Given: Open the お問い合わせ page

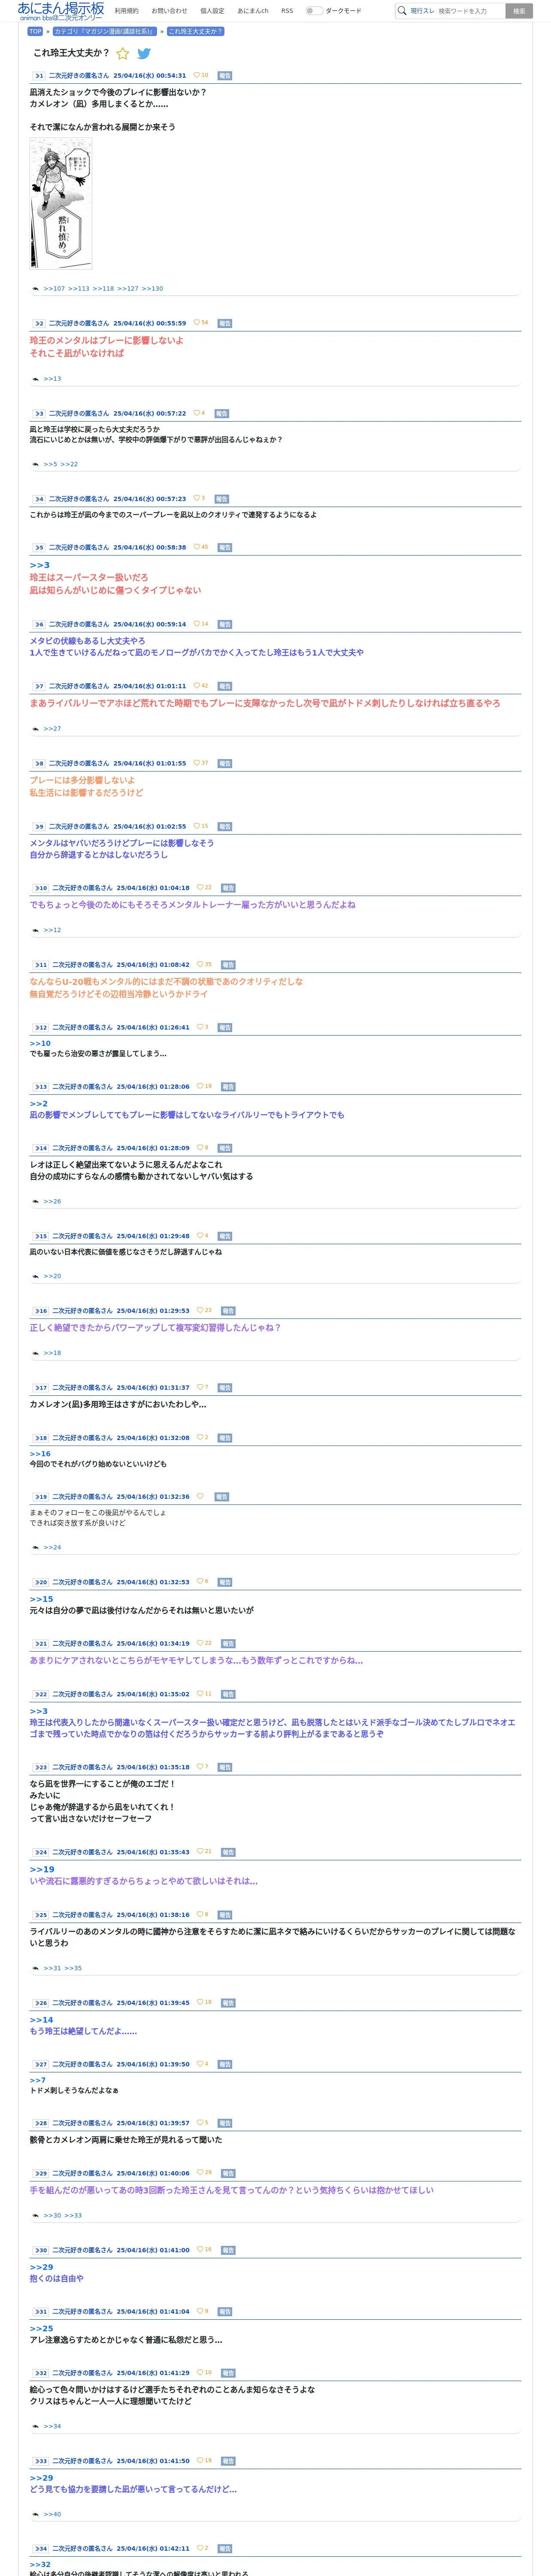Looking at the screenshot, I should (x=169, y=11).
